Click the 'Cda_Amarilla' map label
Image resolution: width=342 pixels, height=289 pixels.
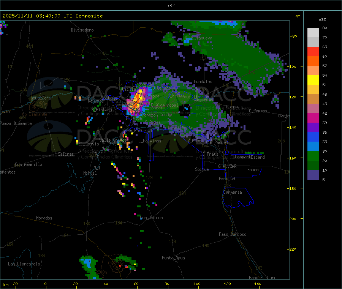pyautogui.click(x=28, y=164)
